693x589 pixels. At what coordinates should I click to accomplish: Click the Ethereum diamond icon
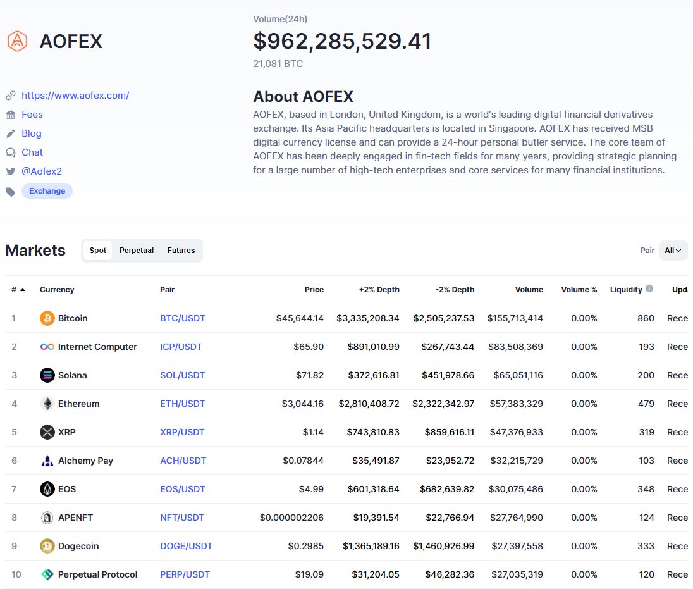point(47,404)
